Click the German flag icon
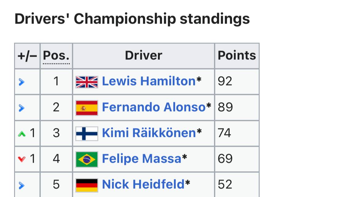This screenshot has width=357, height=197. [87, 185]
